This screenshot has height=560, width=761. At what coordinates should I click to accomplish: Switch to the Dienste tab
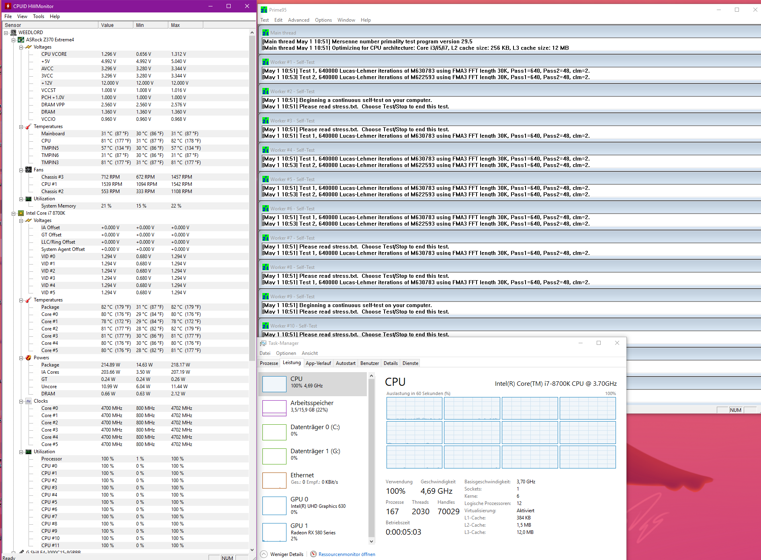410,363
